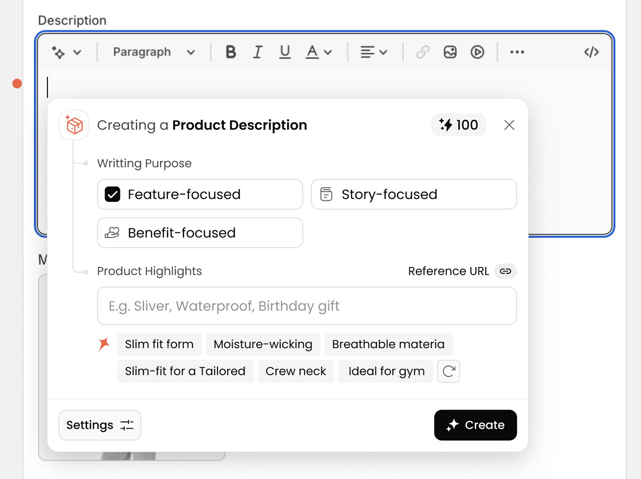The height and width of the screenshot is (479, 641).
Task: Click the orange AI sparkle suggestions icon
Action: (104, 344)
